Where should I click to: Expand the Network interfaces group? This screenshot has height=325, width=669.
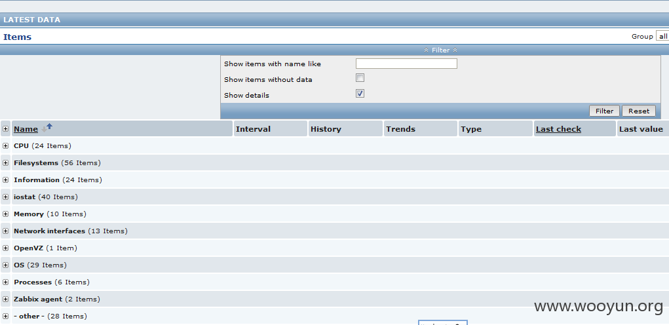tap(5, 231)
